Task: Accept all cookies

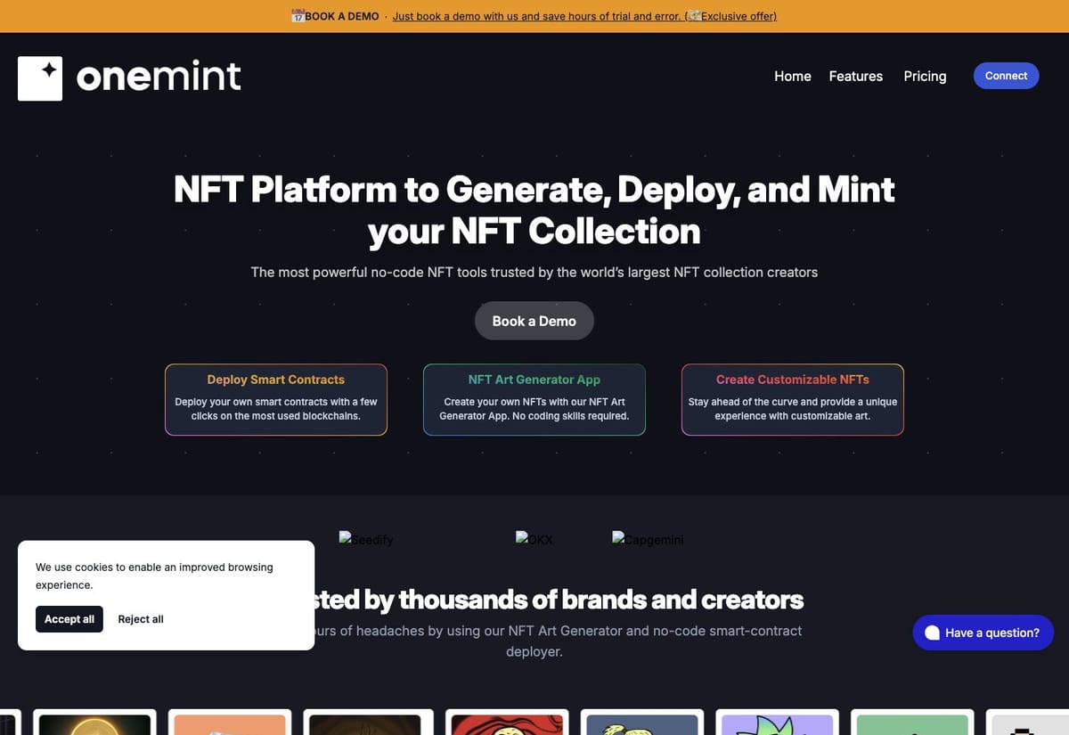Action: pos(69,619)
